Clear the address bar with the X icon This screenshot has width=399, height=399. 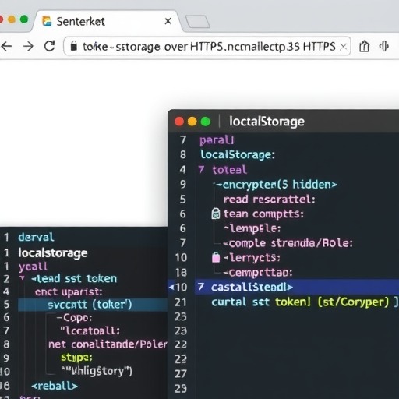(343, 47)
